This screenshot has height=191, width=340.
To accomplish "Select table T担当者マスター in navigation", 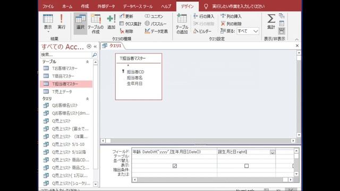I will 66,84.
